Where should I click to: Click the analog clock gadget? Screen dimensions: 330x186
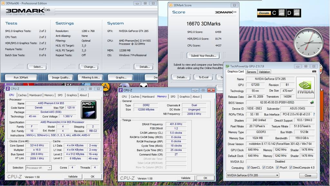(308, 43)
